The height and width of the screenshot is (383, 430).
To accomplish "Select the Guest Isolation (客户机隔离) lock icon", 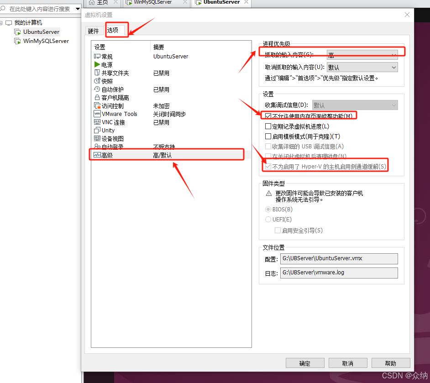I will coord(97,97).
